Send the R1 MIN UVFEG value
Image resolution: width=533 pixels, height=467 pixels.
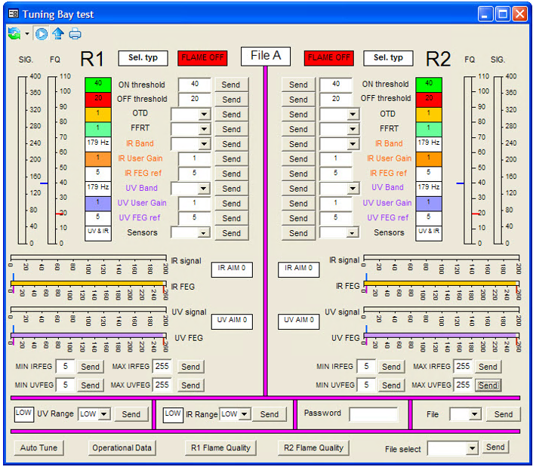click(x=90, y=386)
